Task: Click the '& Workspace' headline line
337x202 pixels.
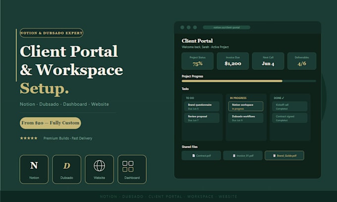Action: pos(71,70)
